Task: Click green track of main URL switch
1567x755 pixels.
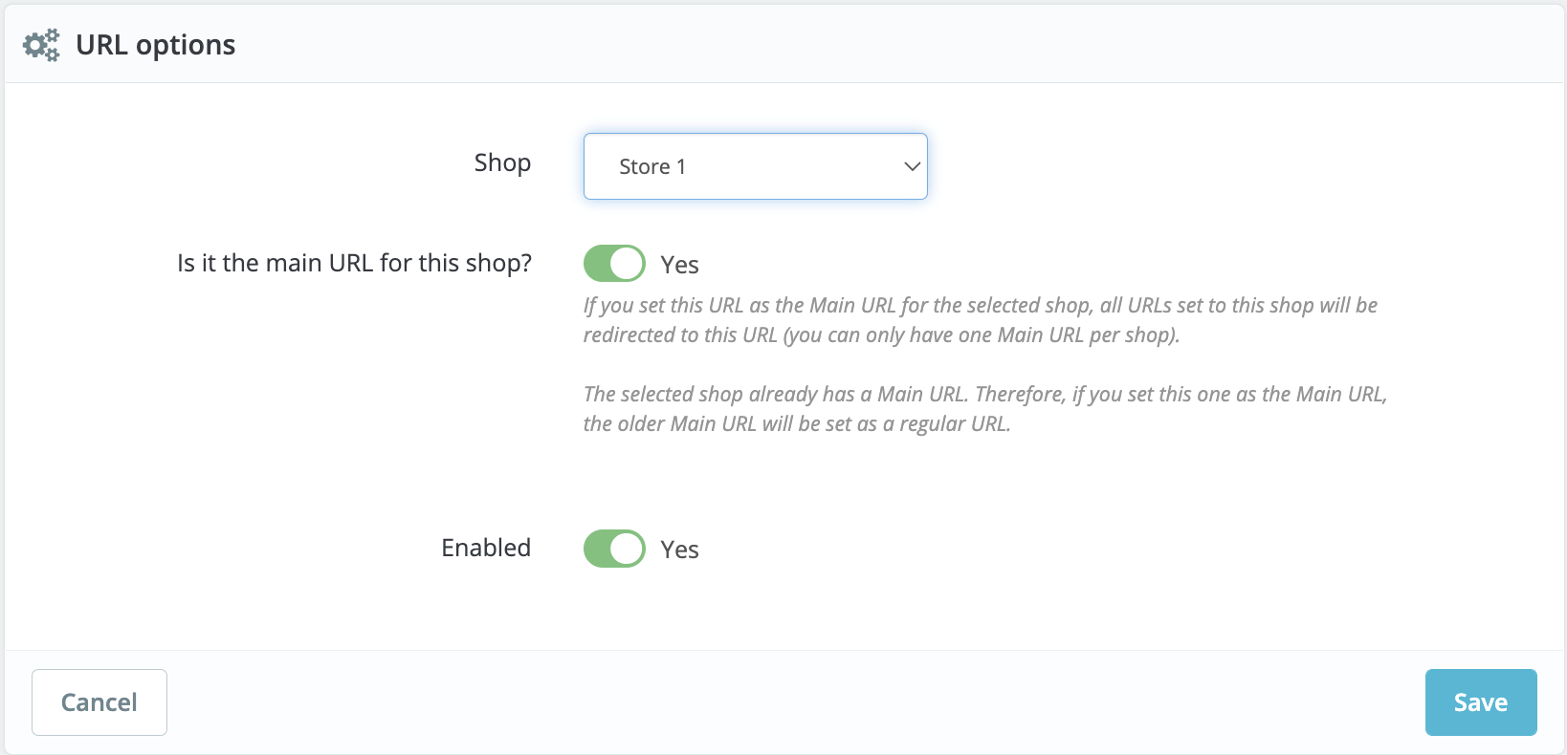Action: point(597,264)
